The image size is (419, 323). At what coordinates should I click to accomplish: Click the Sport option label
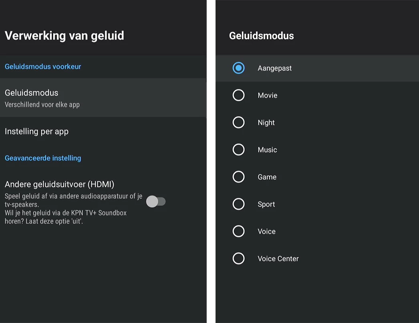266,204
